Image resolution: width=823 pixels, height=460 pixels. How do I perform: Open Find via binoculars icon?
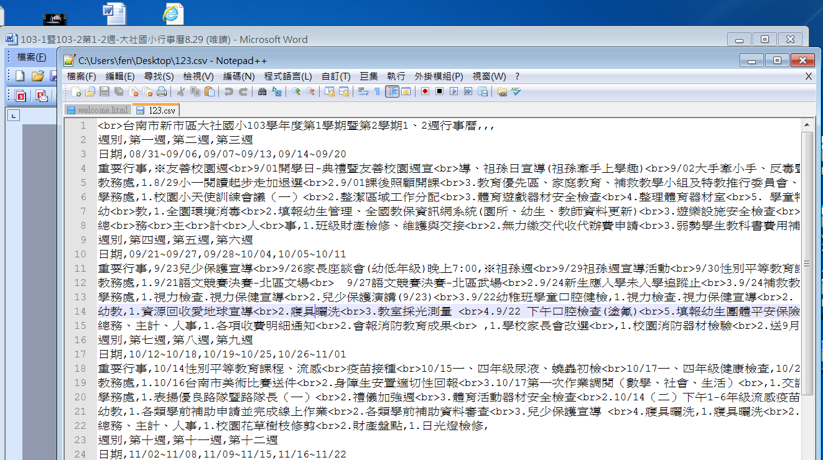[x=262, y=91]
